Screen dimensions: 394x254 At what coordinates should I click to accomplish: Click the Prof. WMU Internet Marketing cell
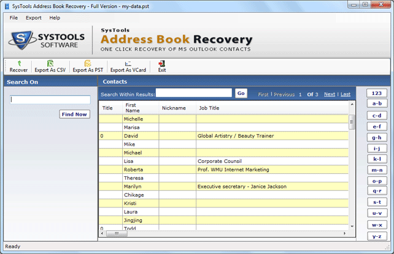pyautogui.click(x=272, y=170)
